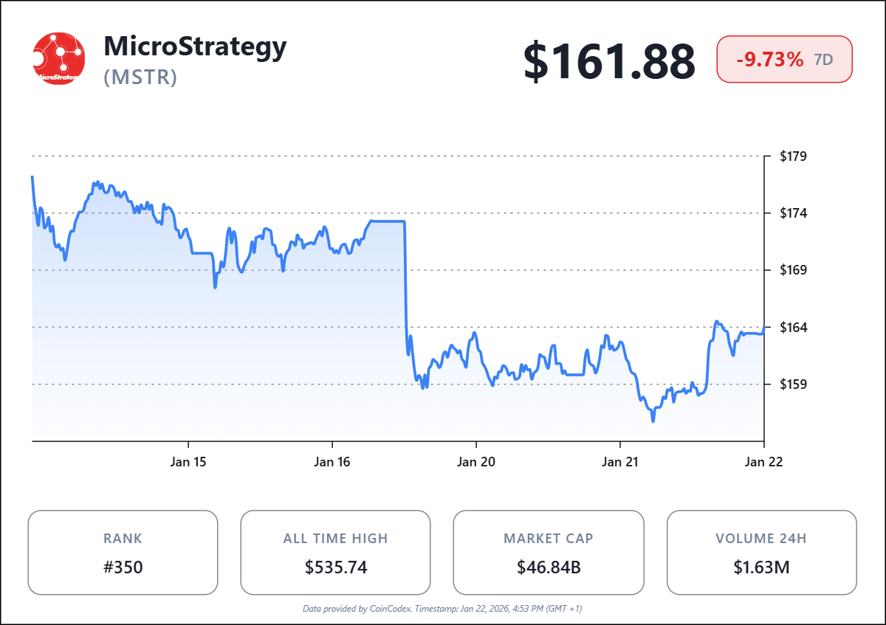Click the -9.73% 7D change badge
Image resolution: width=886 pixels, height=625 pixels.
point(784,60)
